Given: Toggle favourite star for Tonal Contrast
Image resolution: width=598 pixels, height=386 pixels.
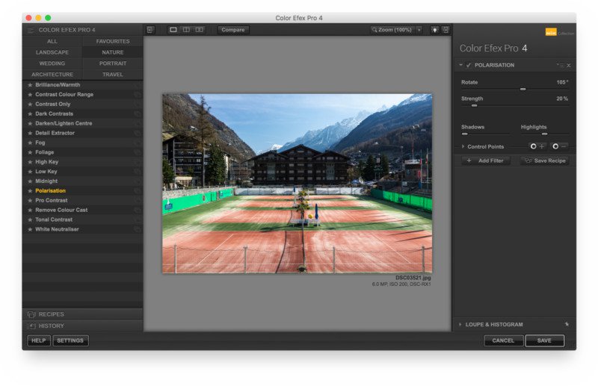Looking at the screenshot, I should pyautogui.click(x=30, y=220).
